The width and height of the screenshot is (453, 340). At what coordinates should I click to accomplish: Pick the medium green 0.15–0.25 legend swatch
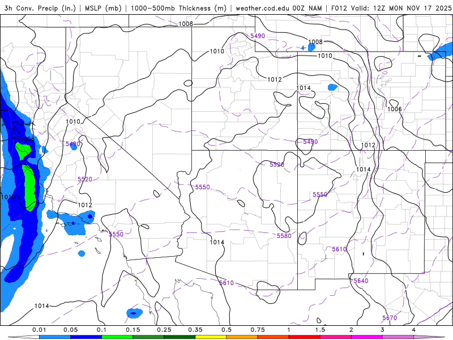(x=148, y=337)
